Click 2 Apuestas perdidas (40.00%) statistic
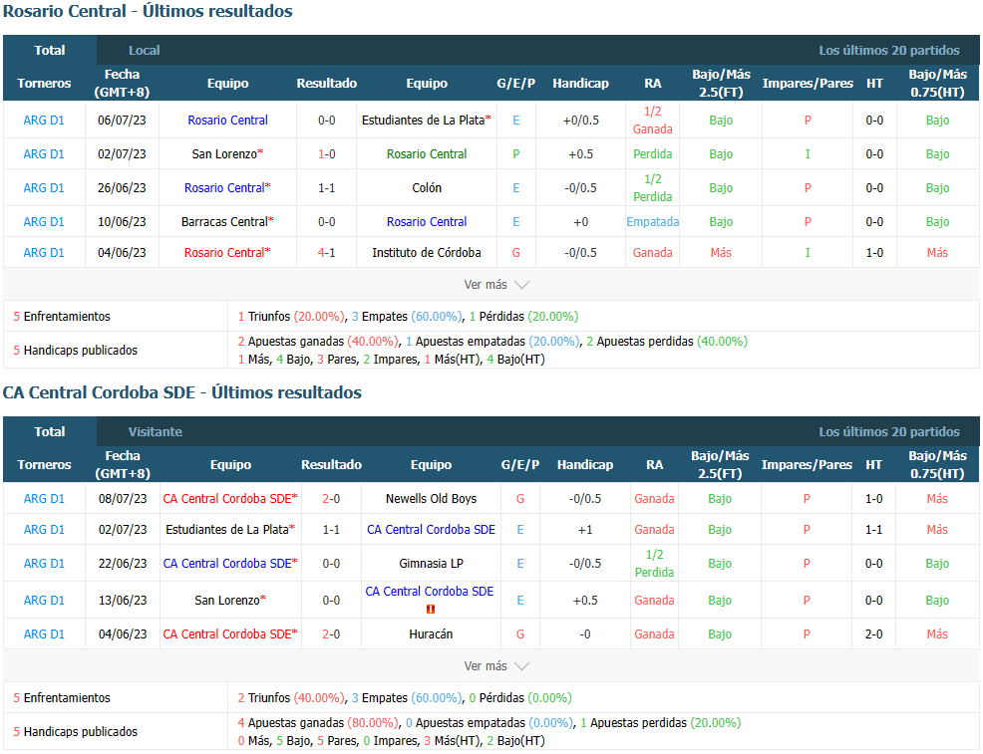The image size is (983, 754). (x=667, y=342)
